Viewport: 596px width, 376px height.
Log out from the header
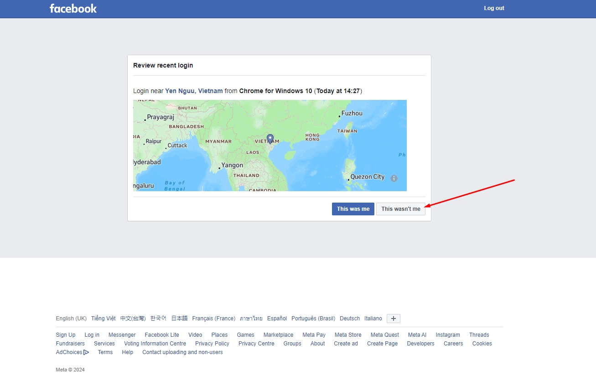(x=494, y=8)
